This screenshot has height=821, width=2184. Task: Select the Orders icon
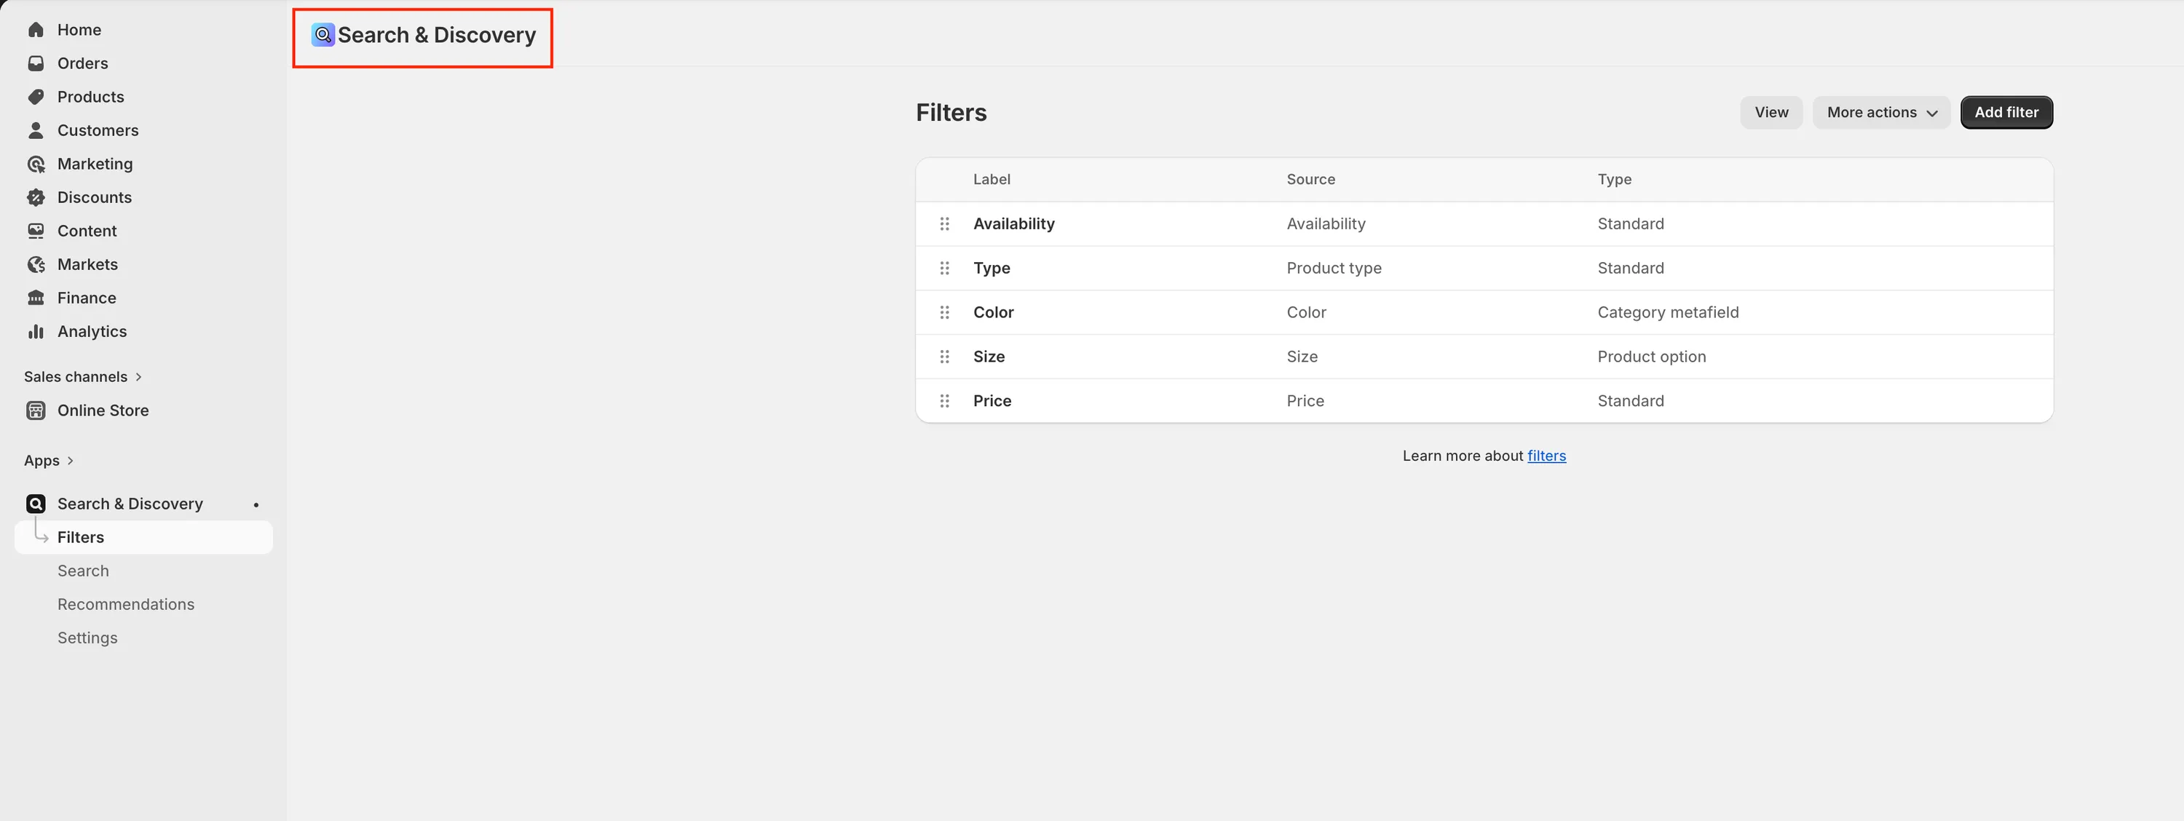coord(36,63)
